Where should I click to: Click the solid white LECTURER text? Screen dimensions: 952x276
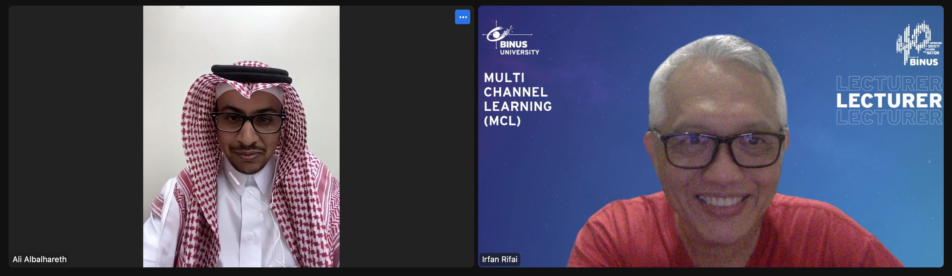(x=889, y=101)
